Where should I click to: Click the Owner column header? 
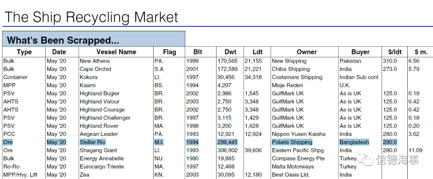pyautogui.click(x=307, y=52)
